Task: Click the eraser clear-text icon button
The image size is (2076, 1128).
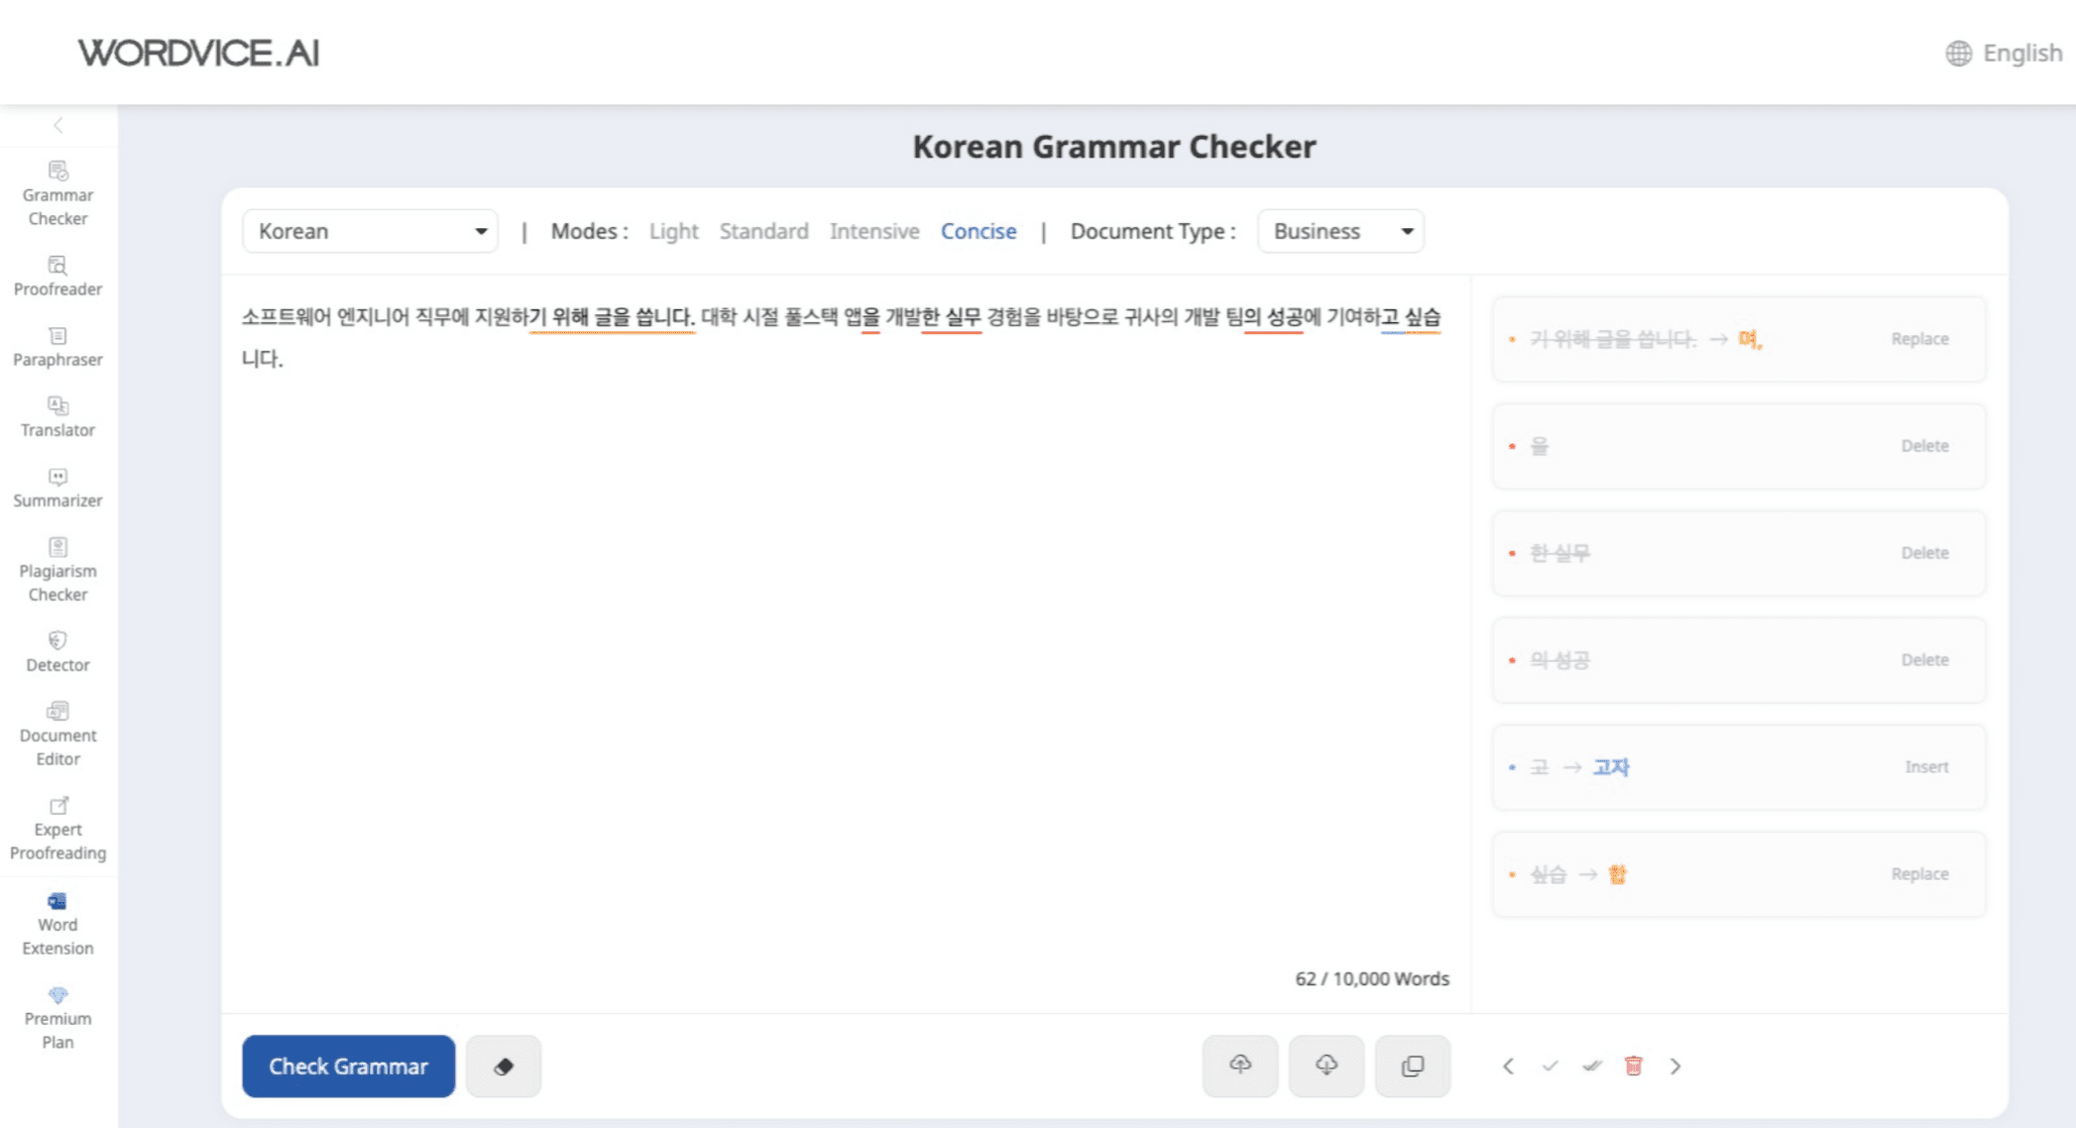Action: [504, 1067]
